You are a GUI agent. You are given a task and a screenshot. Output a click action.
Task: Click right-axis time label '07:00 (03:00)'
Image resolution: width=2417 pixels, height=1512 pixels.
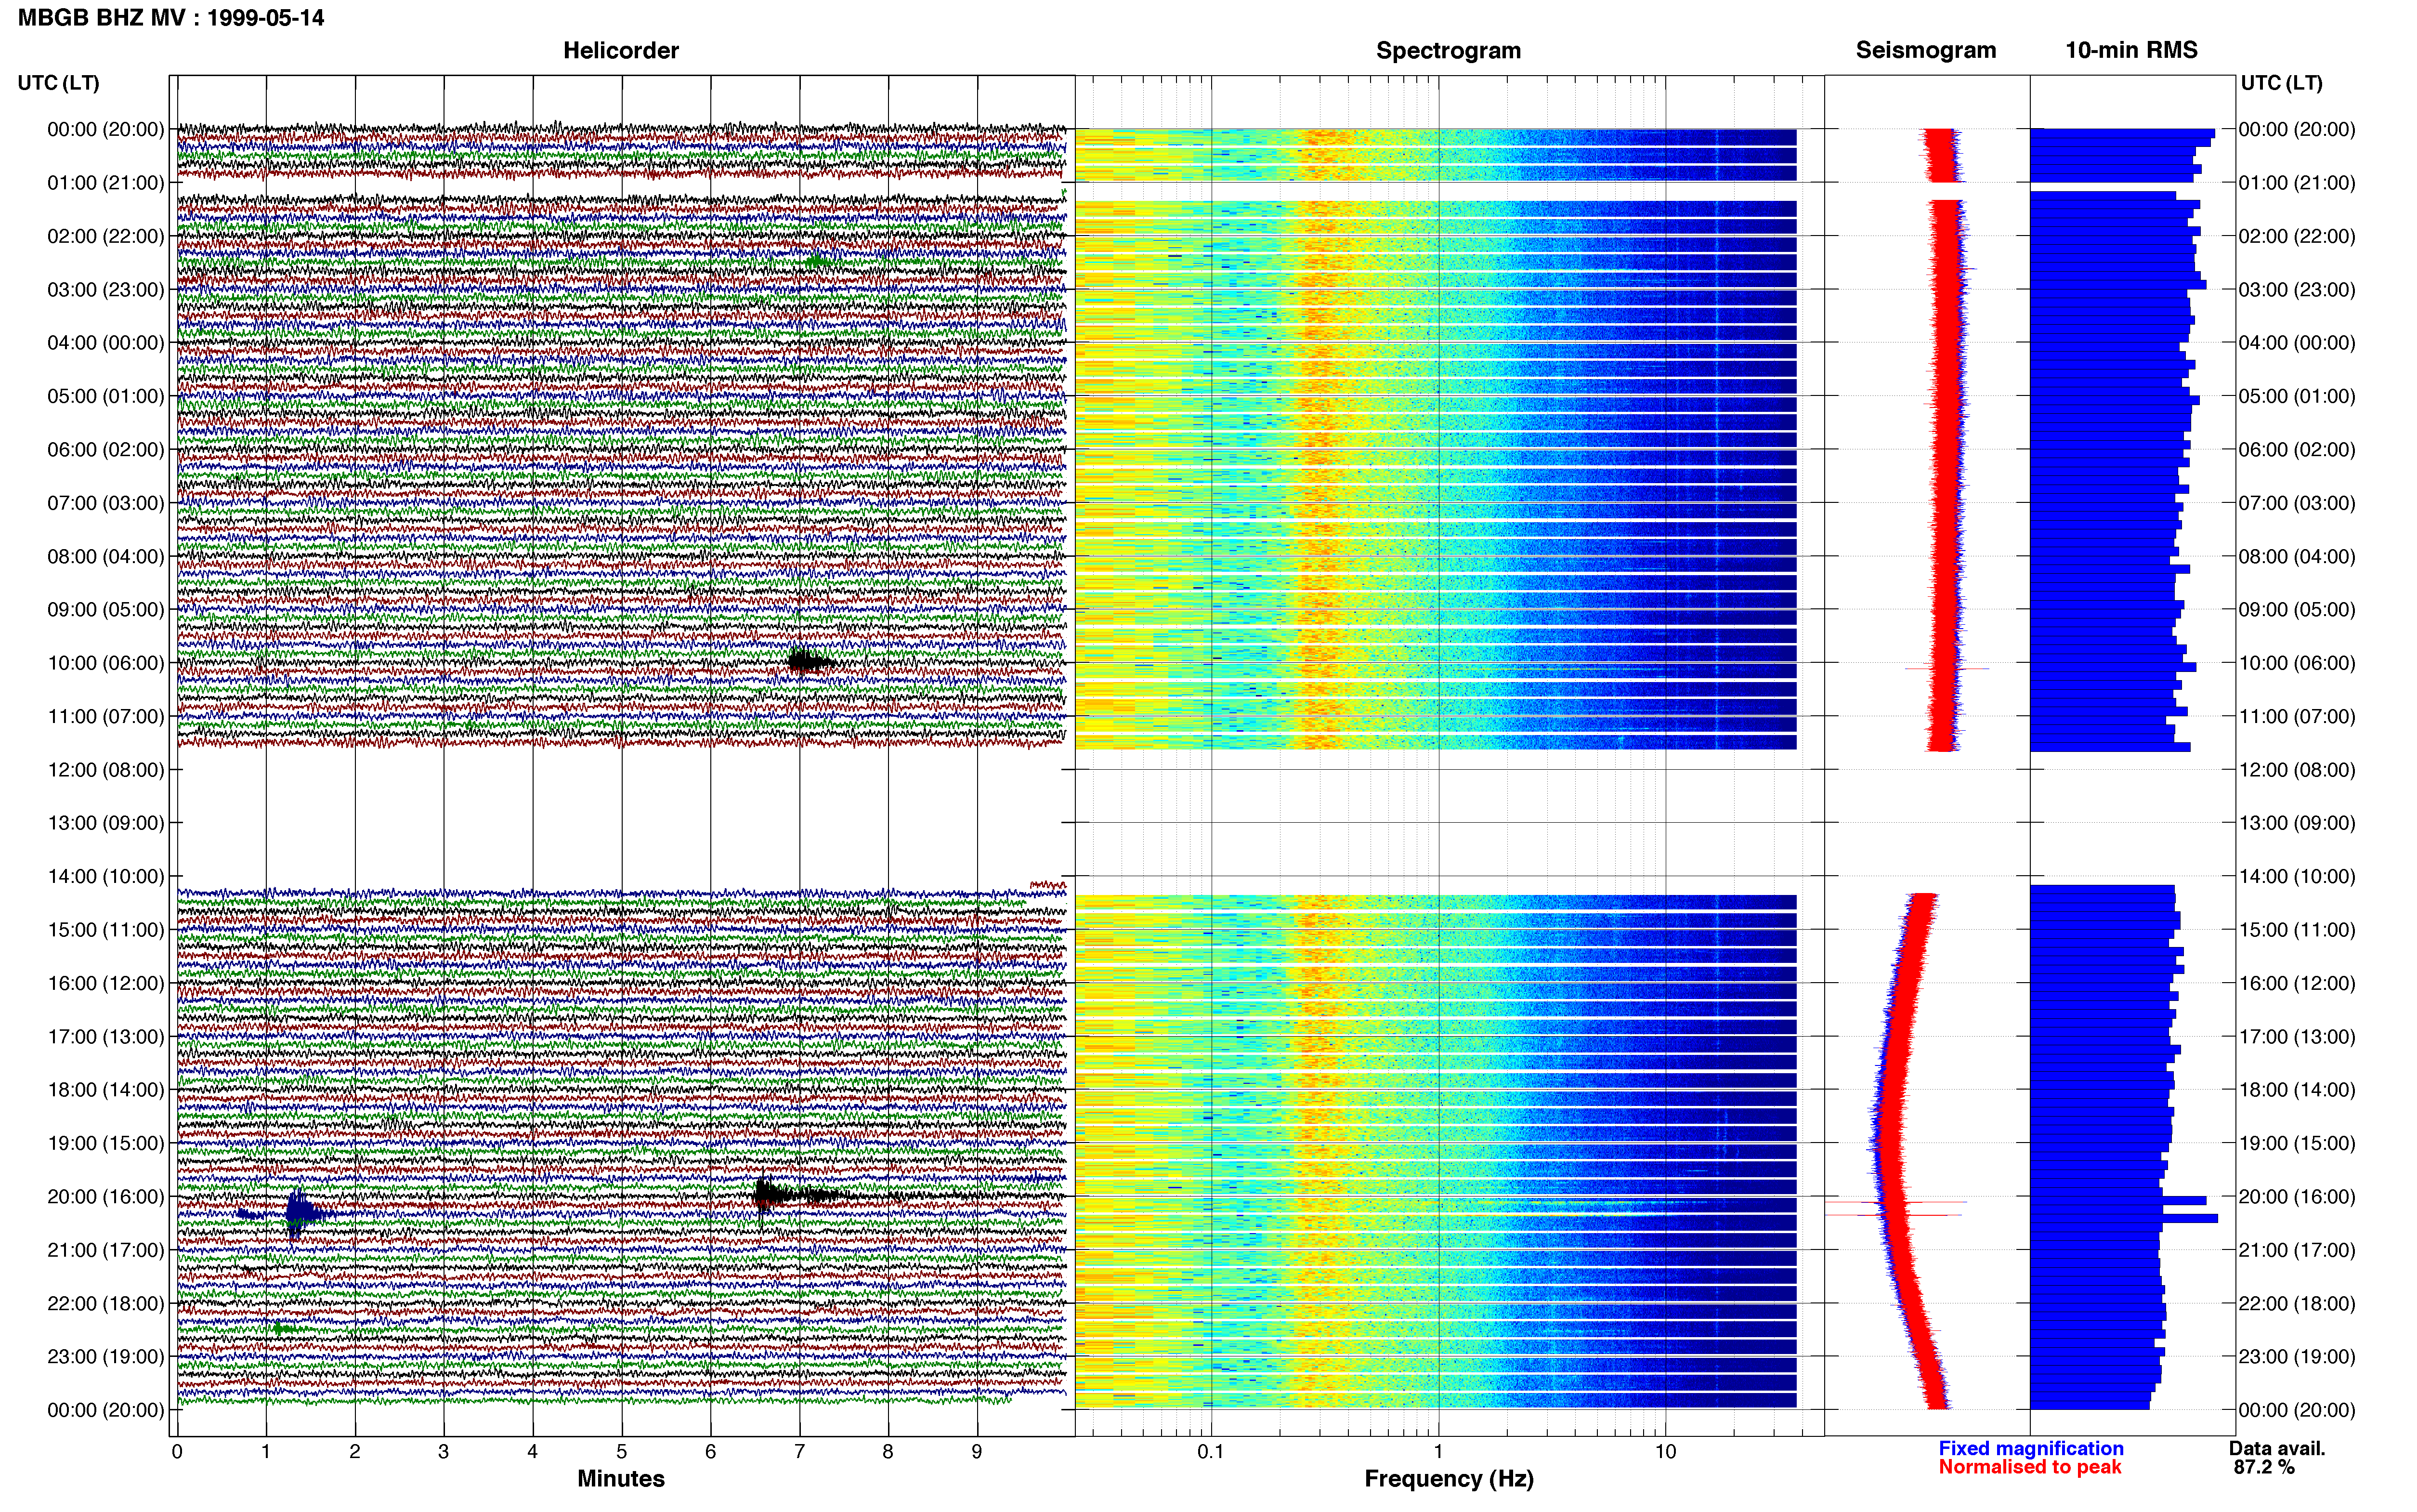pyautogui.click(x=2297, y=503)
